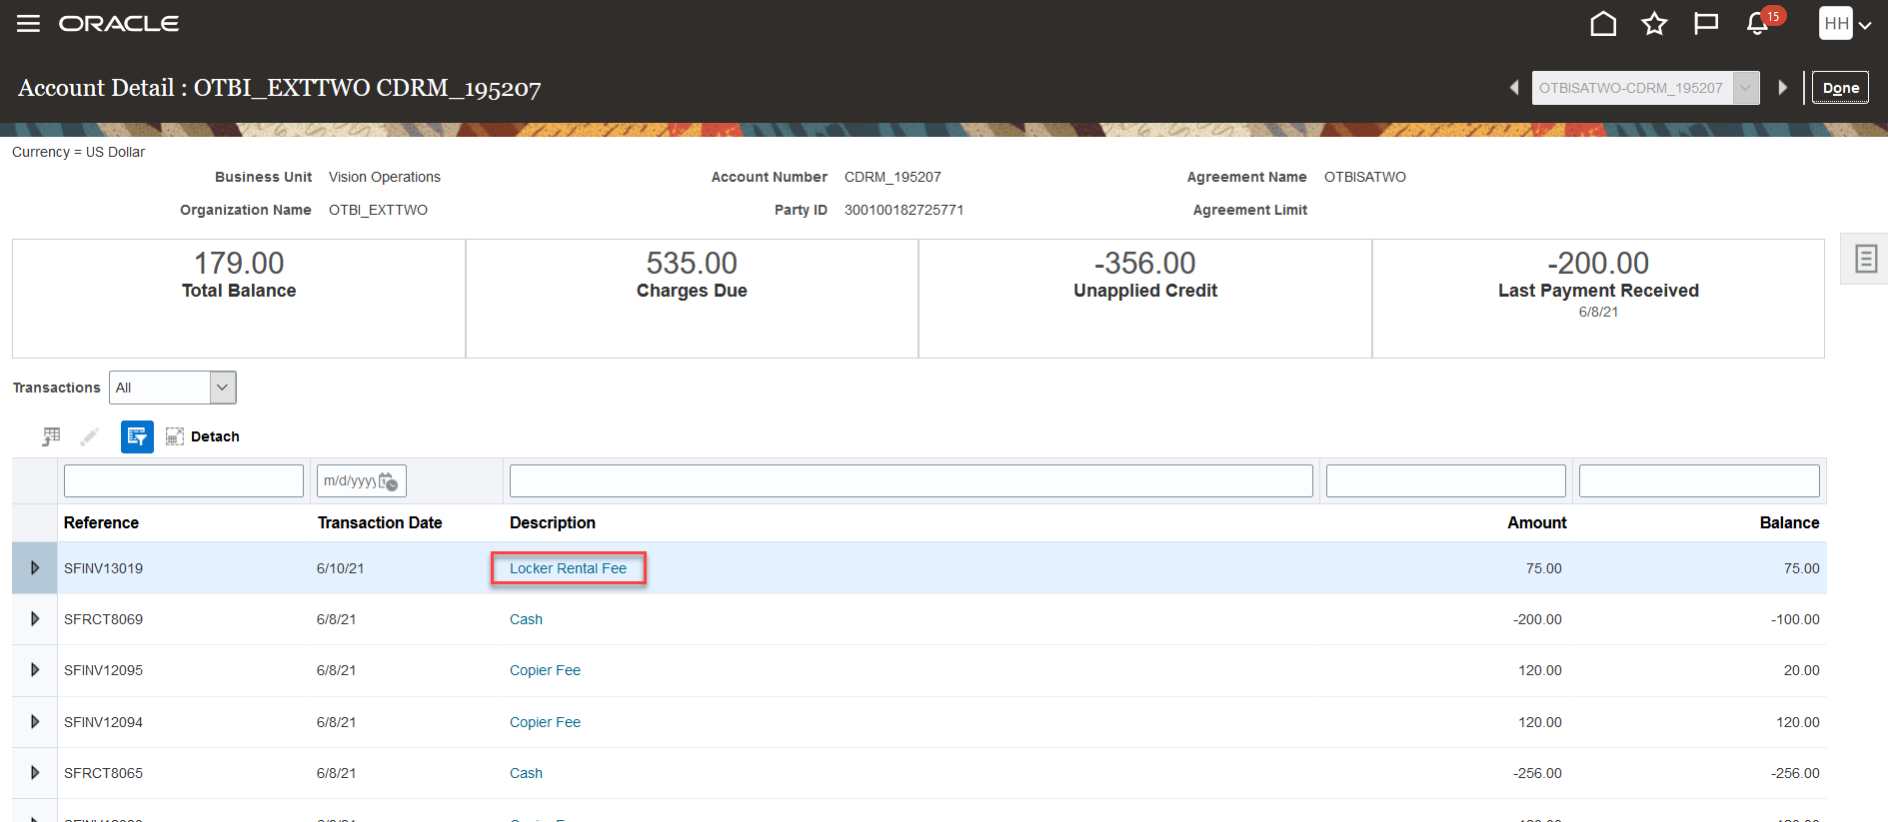Focus the Description filter field

[x=912, y=480]
